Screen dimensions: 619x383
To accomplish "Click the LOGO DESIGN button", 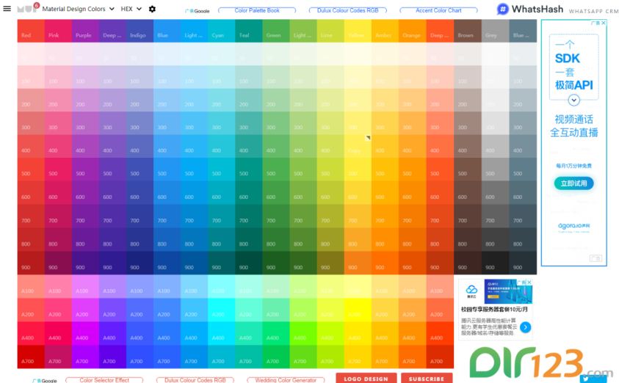I will point(366,378).
